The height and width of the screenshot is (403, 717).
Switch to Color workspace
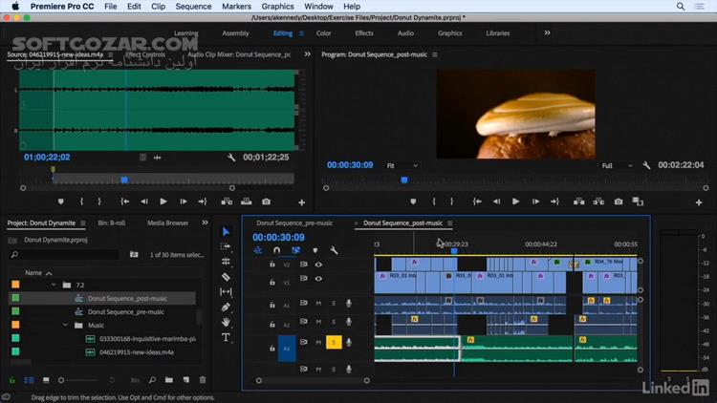pyautogui.click(x=323, y=33)
